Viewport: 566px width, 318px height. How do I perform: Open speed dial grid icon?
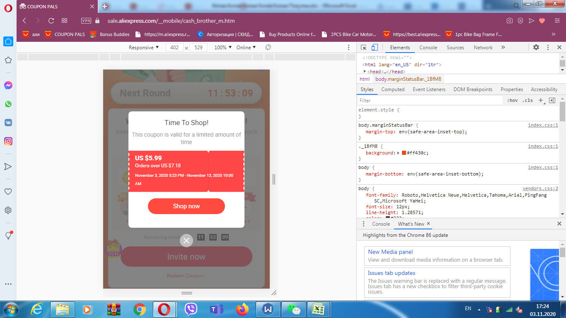[65, 21]
